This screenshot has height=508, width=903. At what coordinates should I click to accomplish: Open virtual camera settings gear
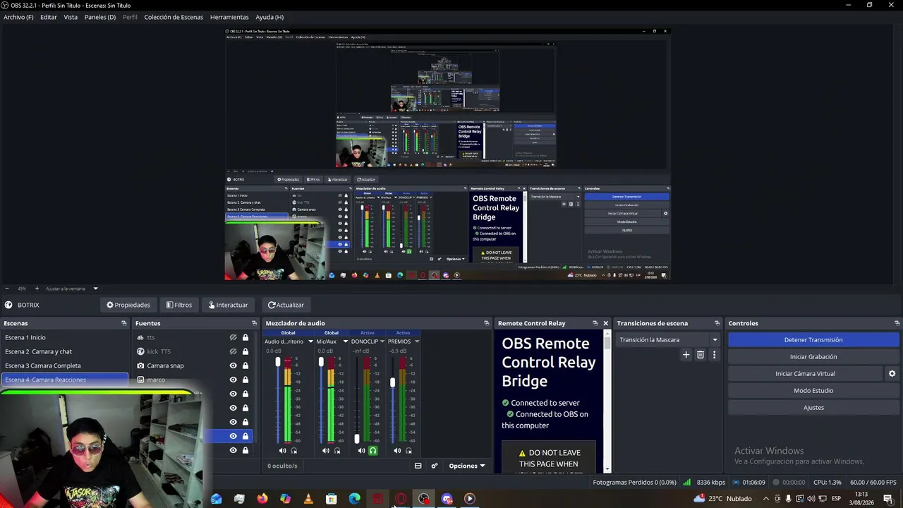point(892,374)
